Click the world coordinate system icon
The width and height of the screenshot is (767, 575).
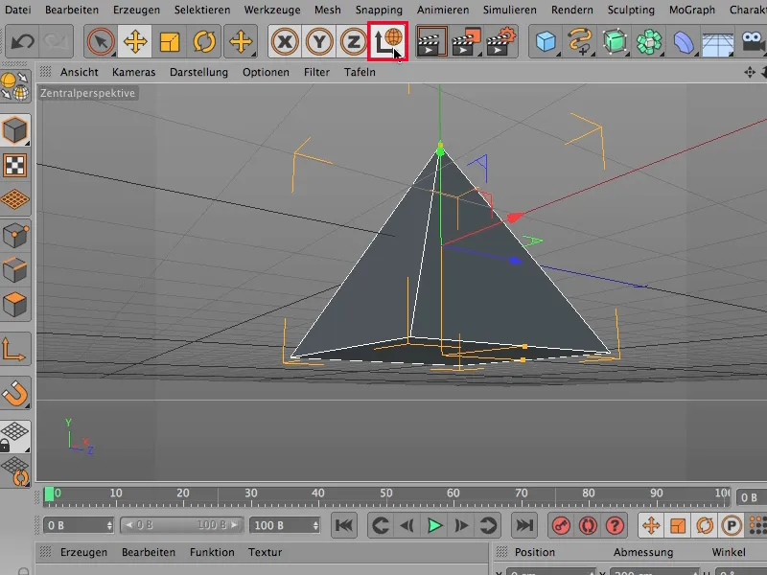click(389, 42)
